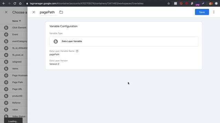This screenshot has width=220, height=123.
Task: Open the three-dot more options menu
Action: [214, 12]
